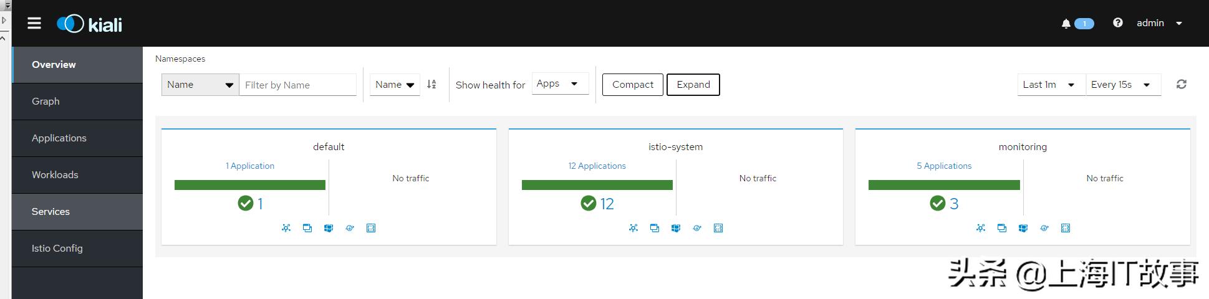
Task: Open the help question mark icon
Action: [1117, 23]
